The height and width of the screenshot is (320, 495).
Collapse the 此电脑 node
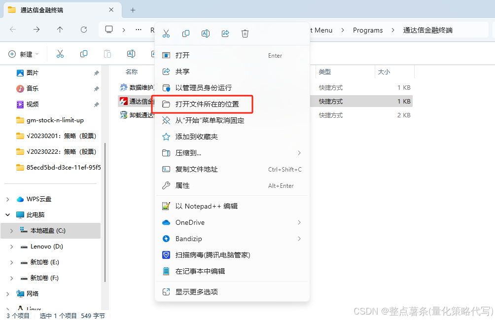coord(8,215)
